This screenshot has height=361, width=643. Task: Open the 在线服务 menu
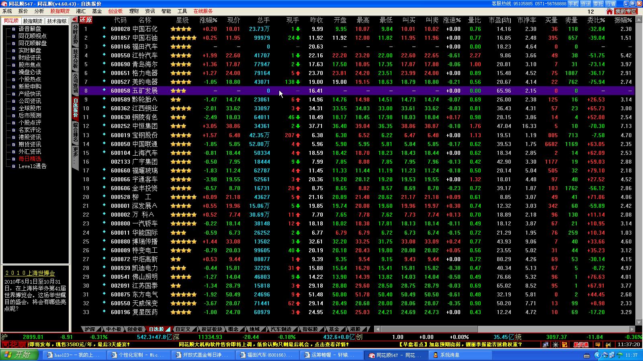click(203, 11)
